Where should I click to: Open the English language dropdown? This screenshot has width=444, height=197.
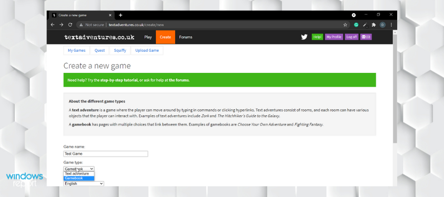click(x=83, y=184)
